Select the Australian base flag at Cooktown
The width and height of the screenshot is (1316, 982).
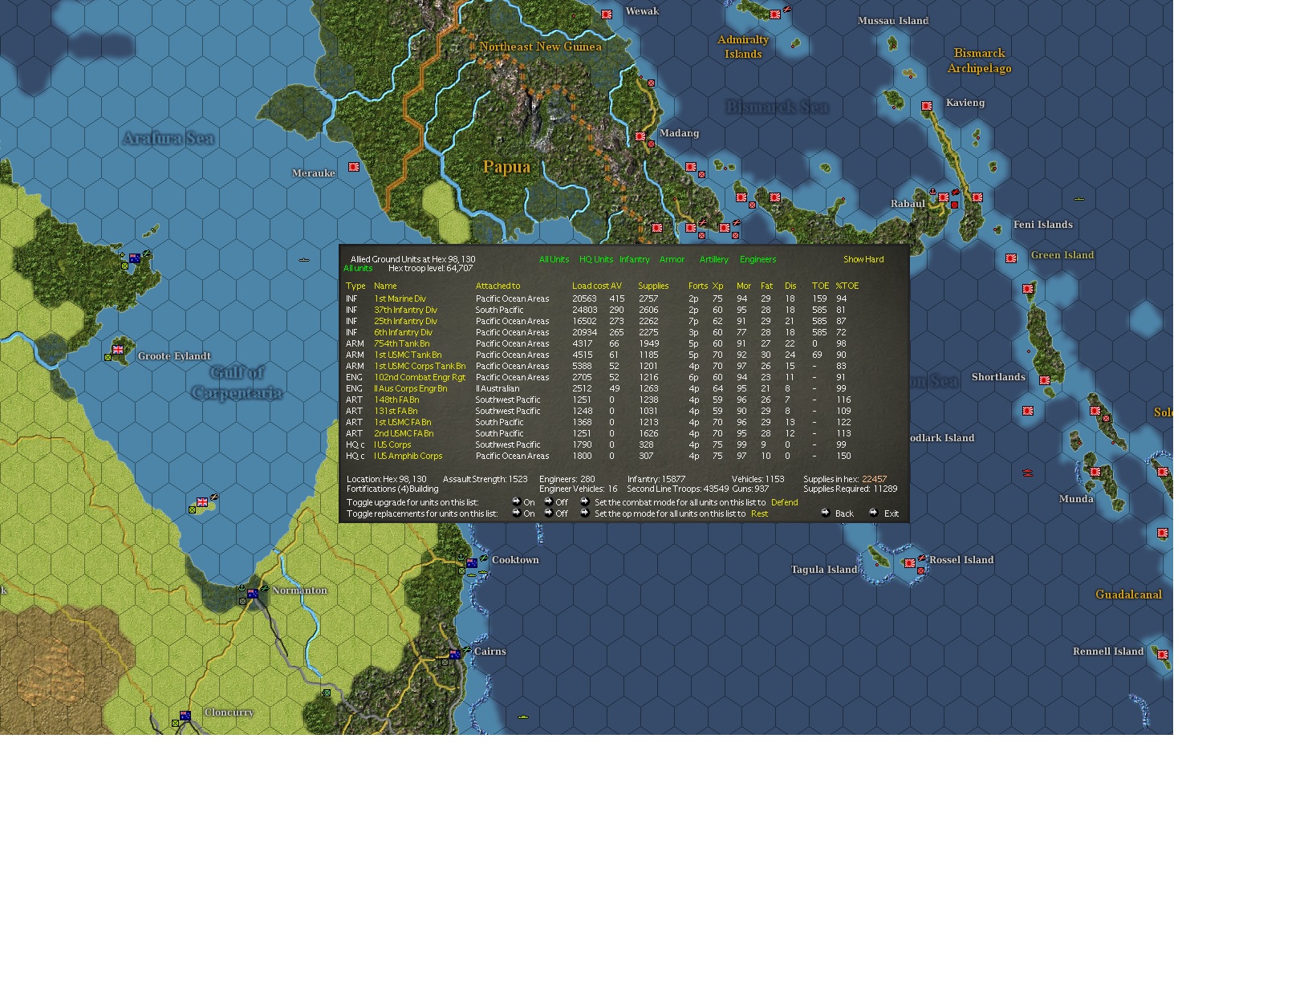472,563
